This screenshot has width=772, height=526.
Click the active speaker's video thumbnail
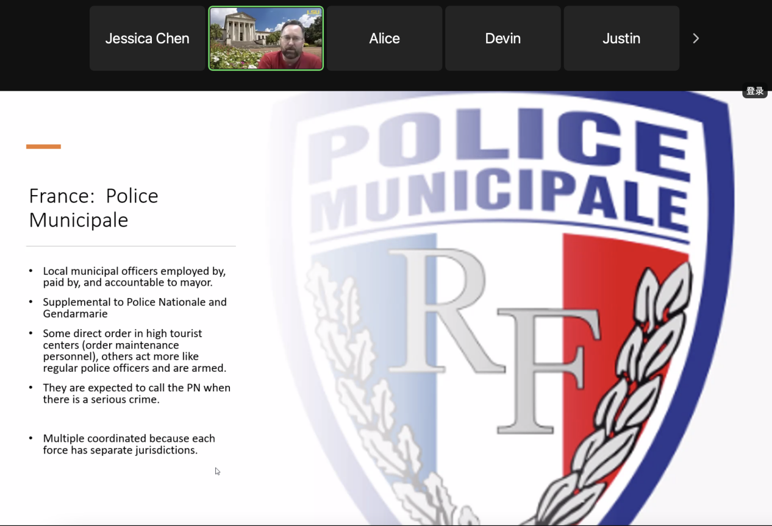266,38
